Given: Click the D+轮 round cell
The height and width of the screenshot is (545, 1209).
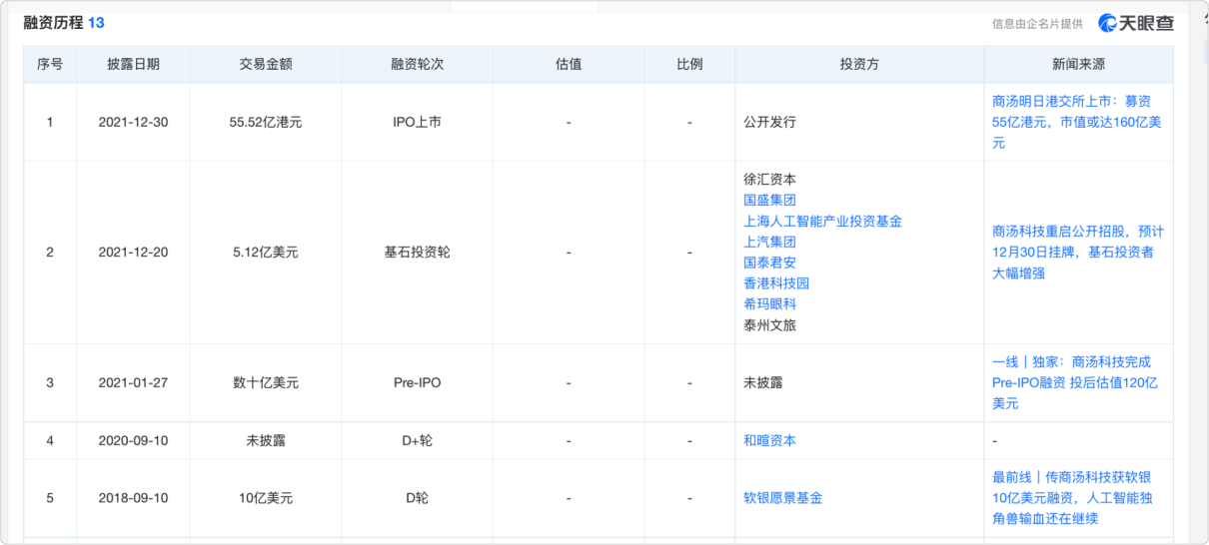Looking at the screenshot, I should tap(417, 440).
